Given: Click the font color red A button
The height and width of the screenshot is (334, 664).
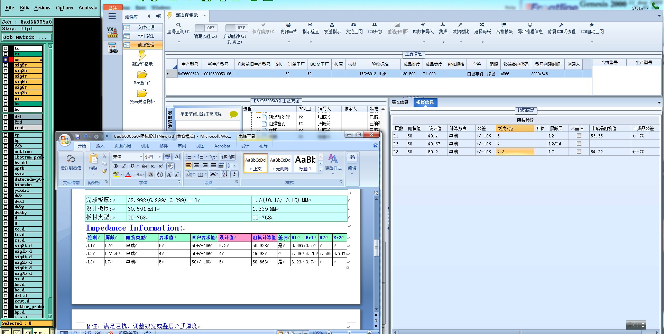Looking at the screenshot, I should (128, 174).
